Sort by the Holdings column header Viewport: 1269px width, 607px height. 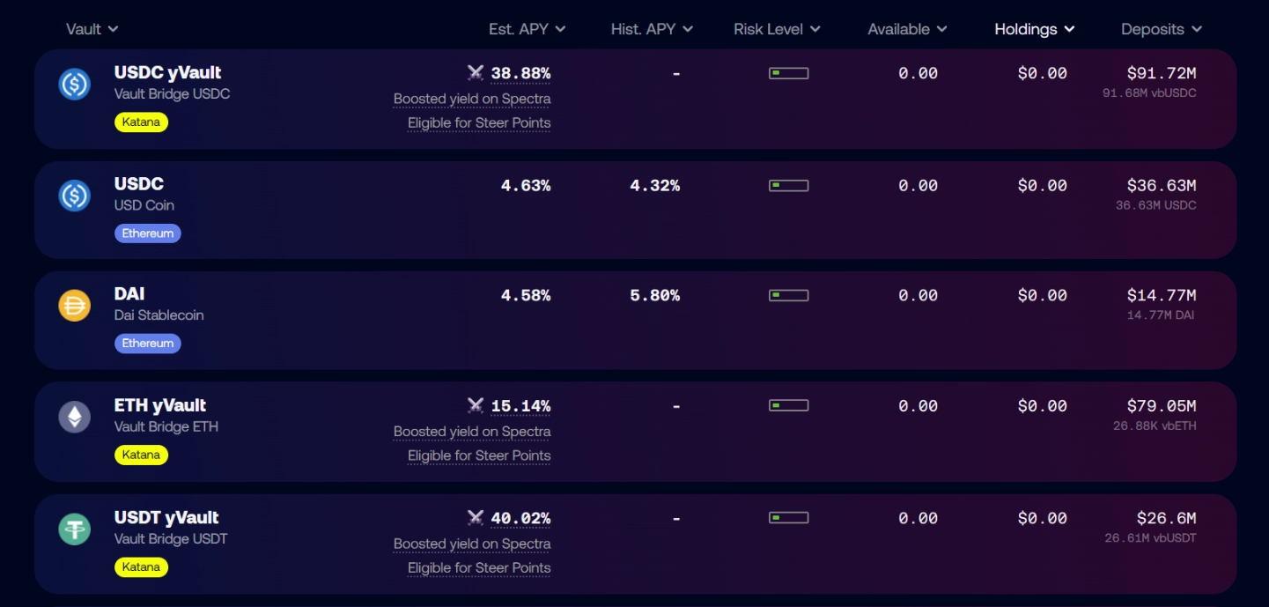pyautogui.click(x=1034, y=28)
